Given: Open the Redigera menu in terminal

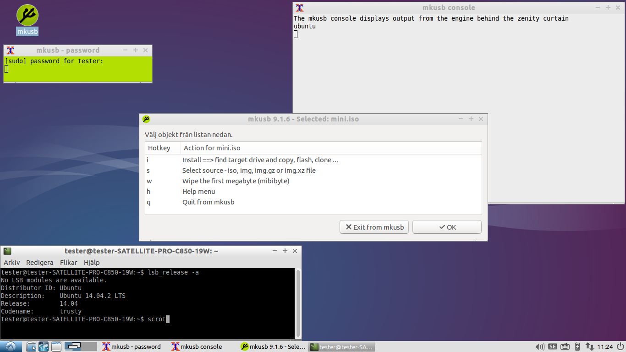Looking at the screenshot, I should point(40,263).
